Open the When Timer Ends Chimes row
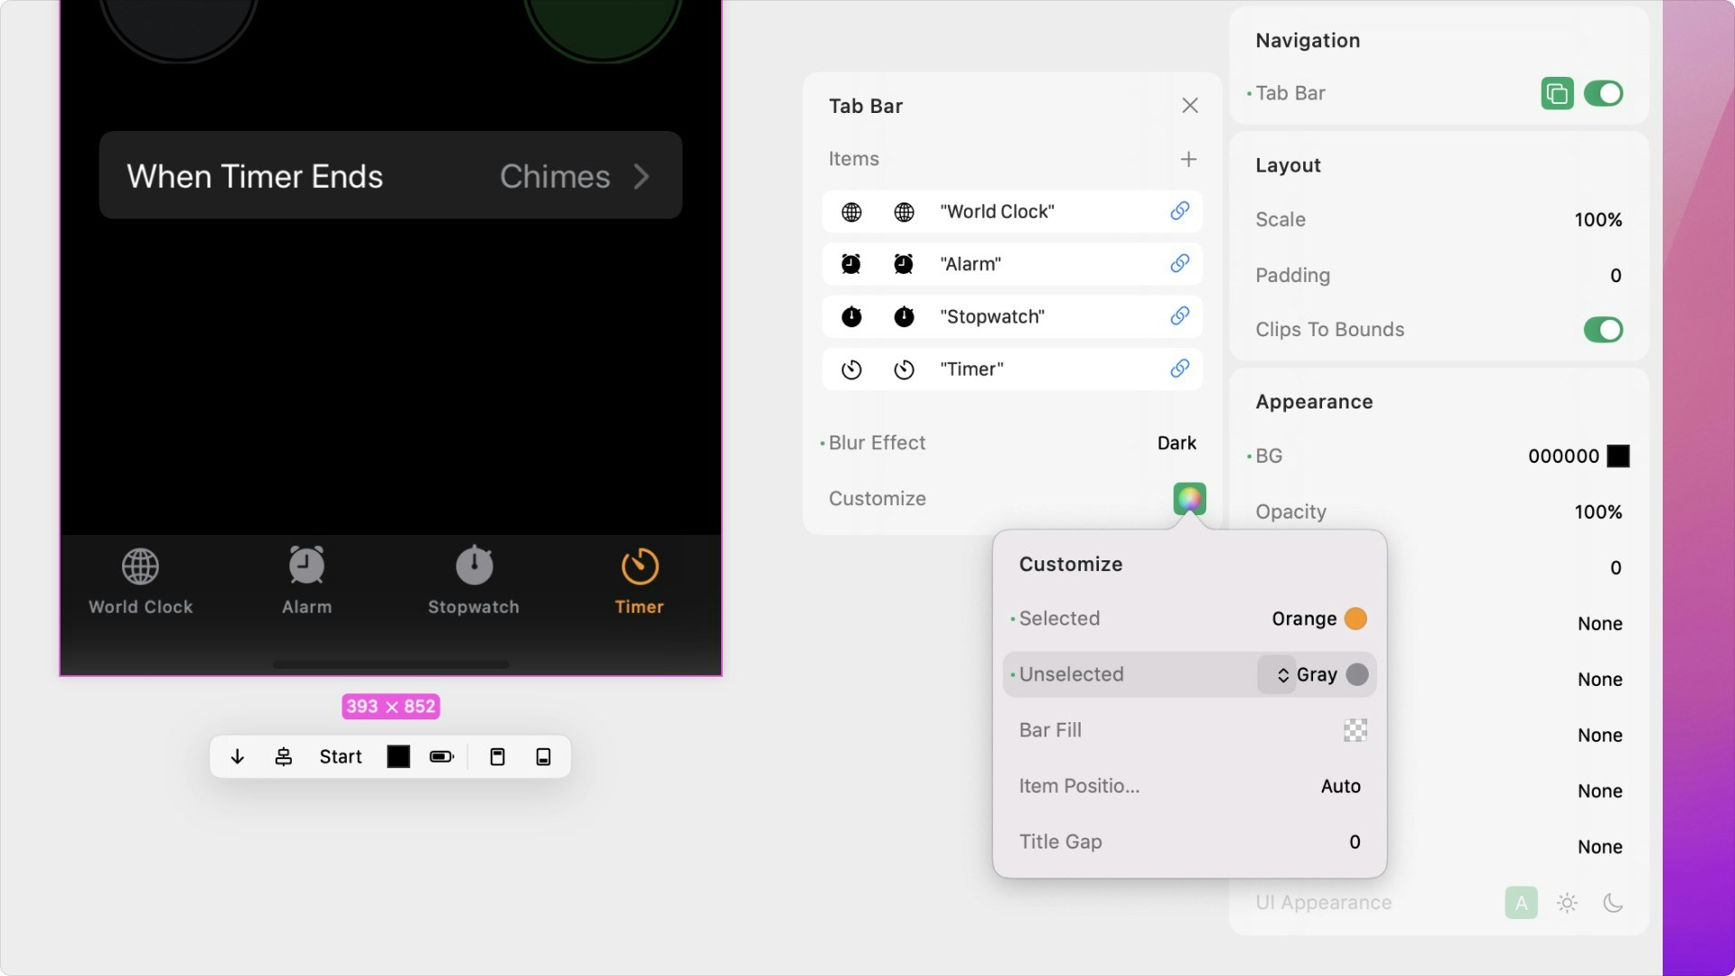This screenshot has width=1735, height=976. [390, 175]
